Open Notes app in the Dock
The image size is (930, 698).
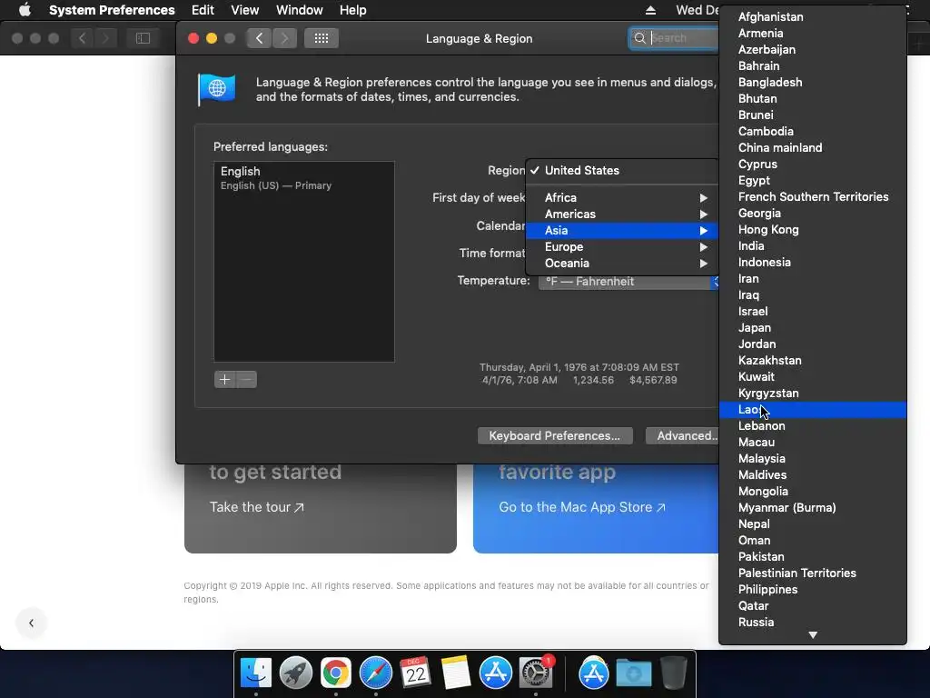(x=456, y=673)
